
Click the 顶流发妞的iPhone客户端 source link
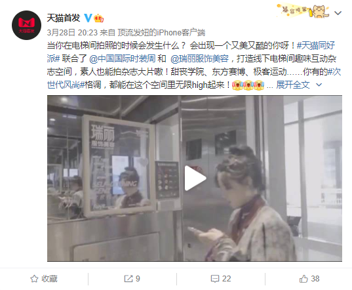coord(161,33)
